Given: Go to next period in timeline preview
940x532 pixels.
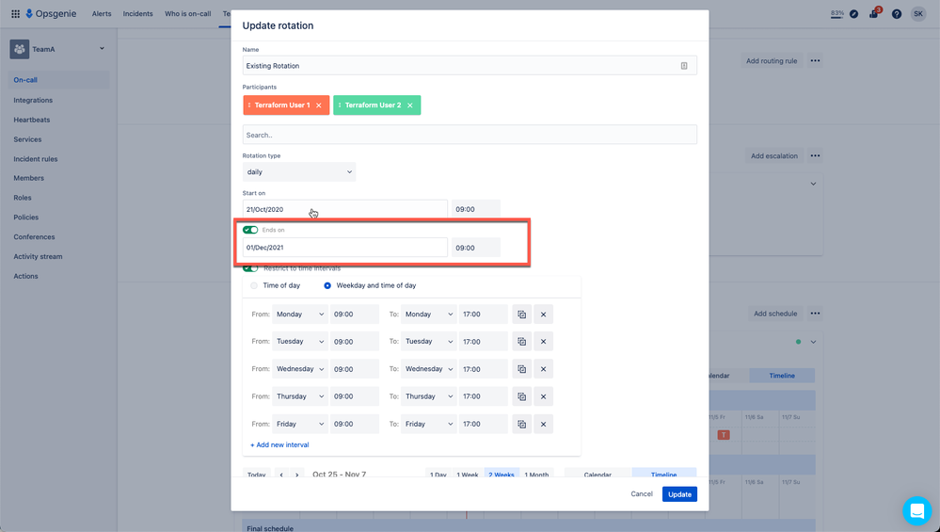Looking at the screenshot, I should [296, 475].
